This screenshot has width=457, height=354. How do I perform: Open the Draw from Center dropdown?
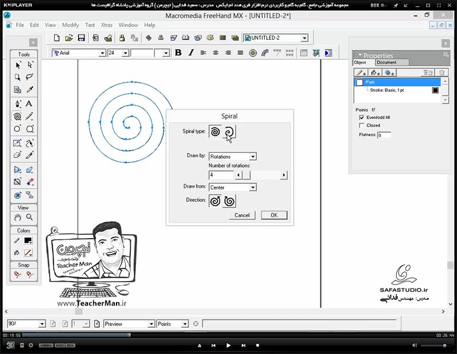(x=253, y=188)
